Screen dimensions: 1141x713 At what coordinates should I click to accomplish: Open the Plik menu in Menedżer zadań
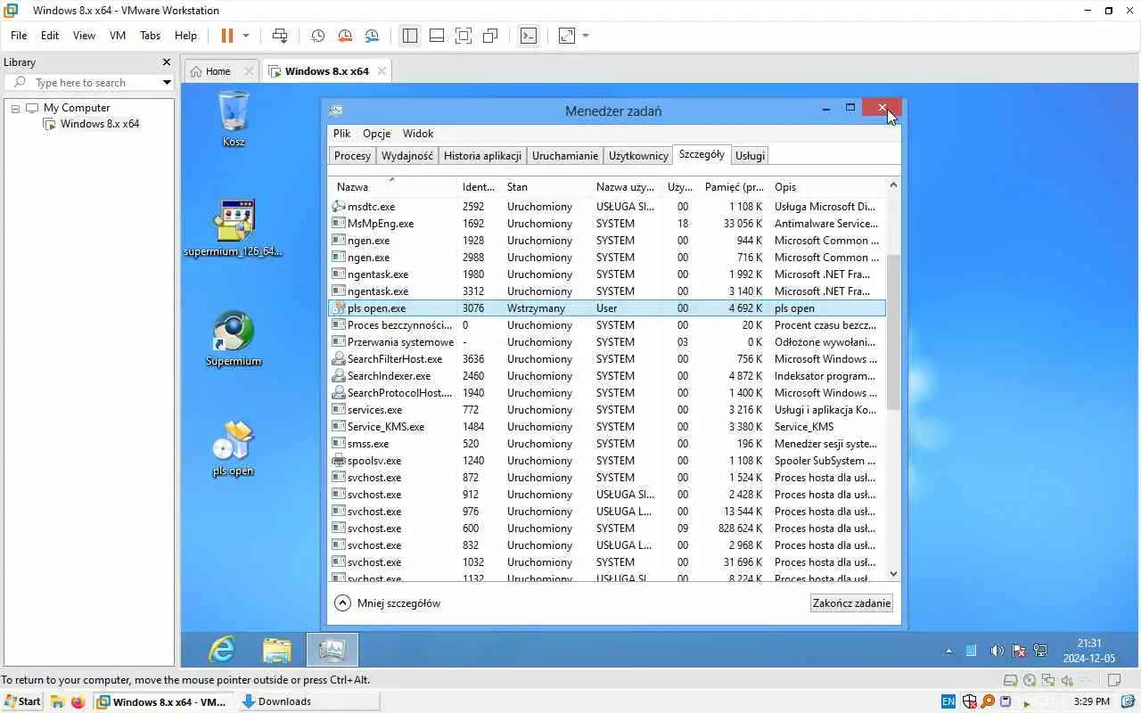pos(342,134)
